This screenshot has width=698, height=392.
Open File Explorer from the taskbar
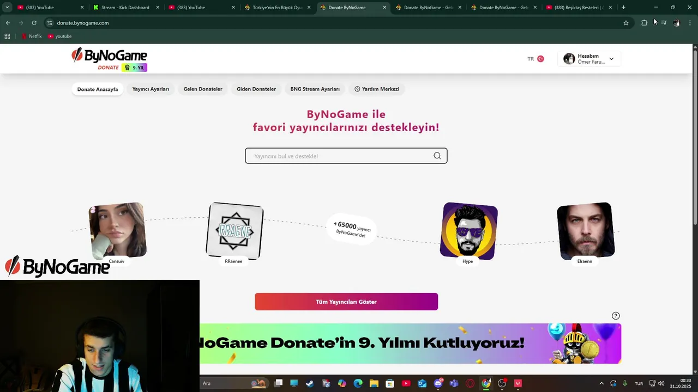click(374, 383)
